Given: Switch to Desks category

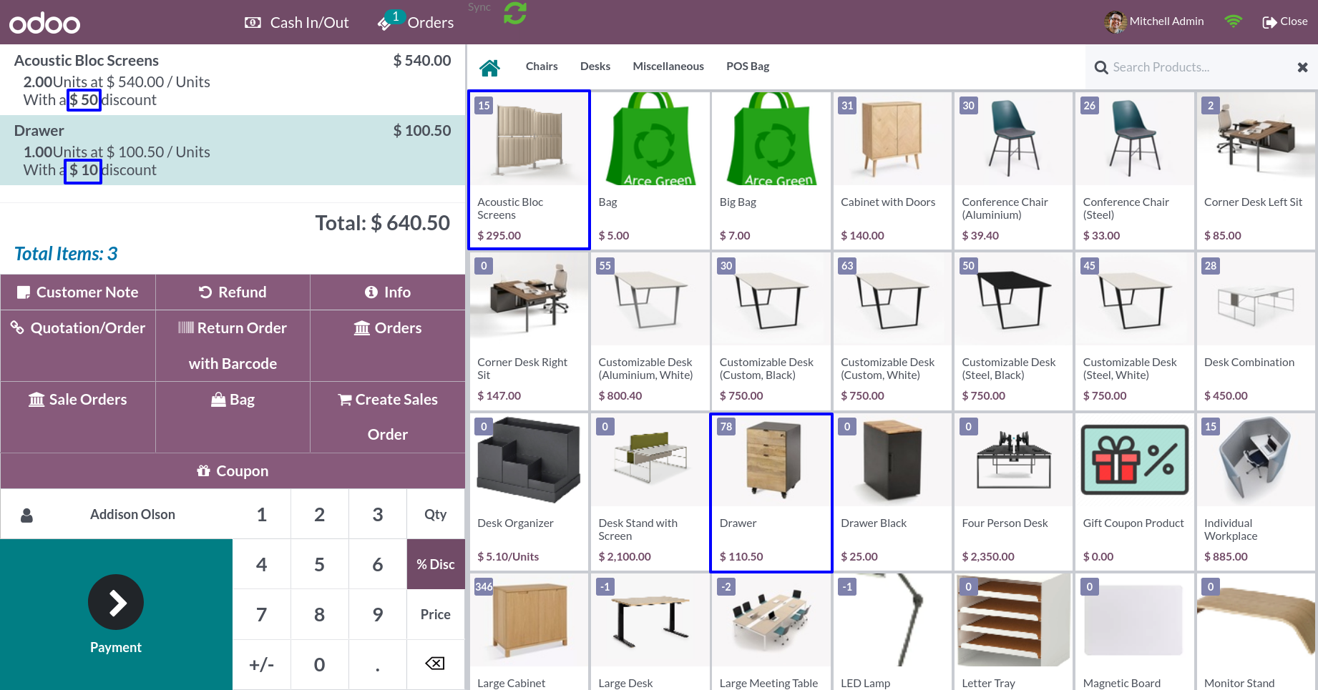Looking at the screenshot, I should (x=595, y=66).
